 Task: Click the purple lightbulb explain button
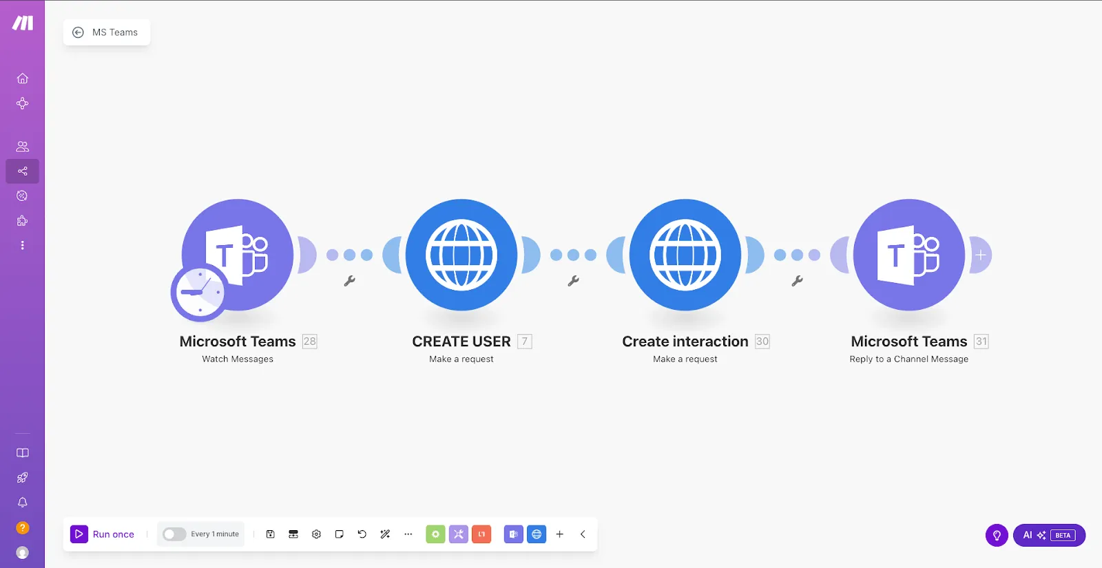[x=997, y=535]
